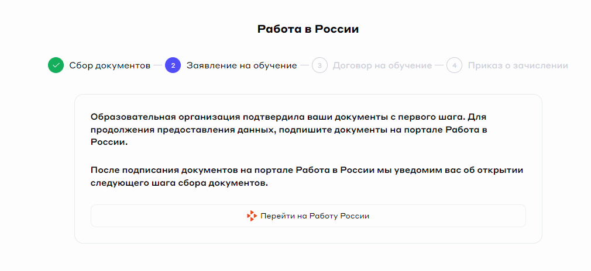Select the «Заявление на обучение» step

(242, 65)
